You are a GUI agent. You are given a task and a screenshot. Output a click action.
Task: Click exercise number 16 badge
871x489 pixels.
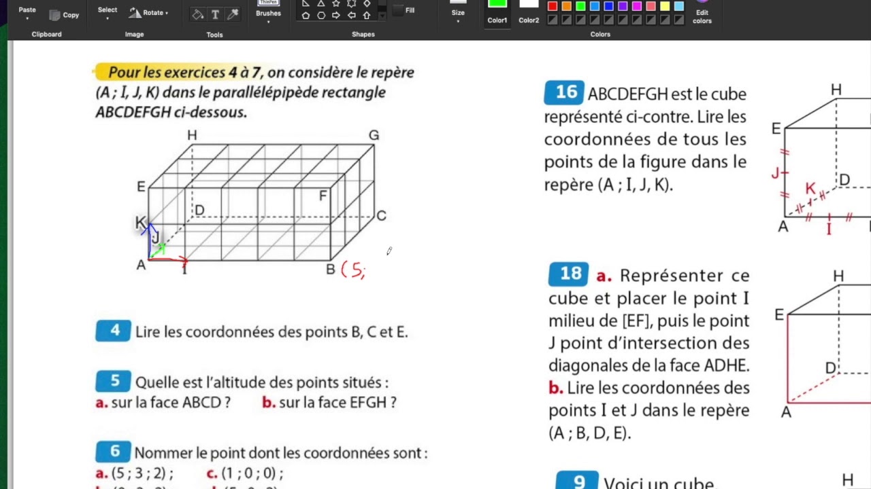(x=565, y=92)
